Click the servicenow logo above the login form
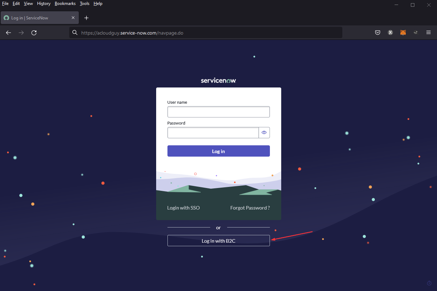Viewport: 437px width, 291px height. tap(218, 80)
